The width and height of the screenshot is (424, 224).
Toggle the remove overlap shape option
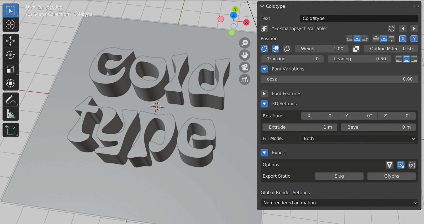click(x=276, y=49)
